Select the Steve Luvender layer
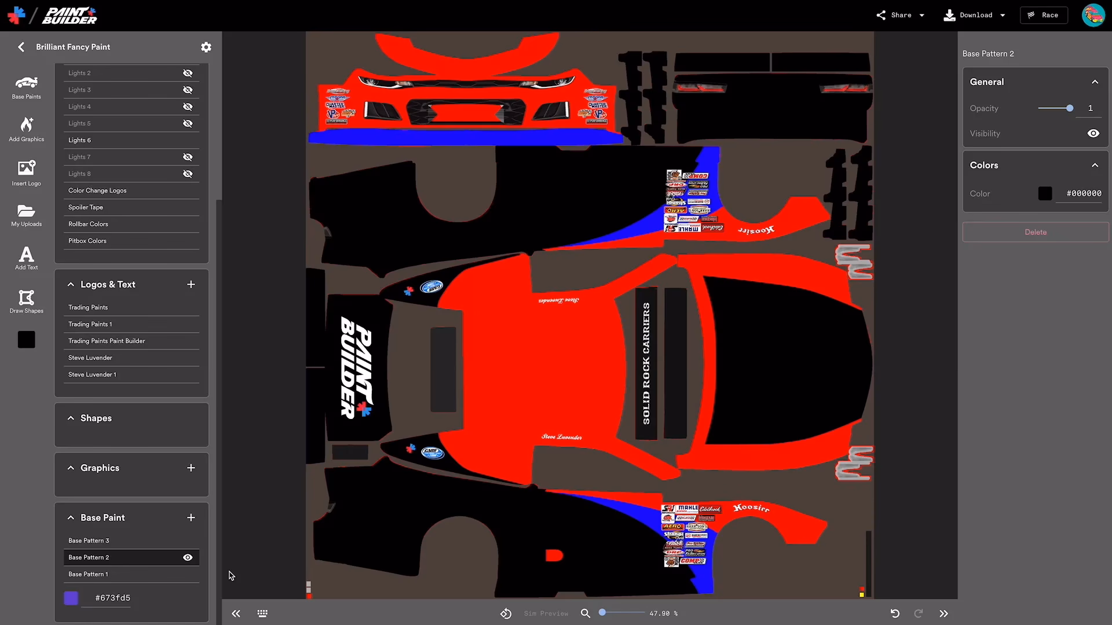The height and width of the screenshot is (625, 1112). [131, 358]
